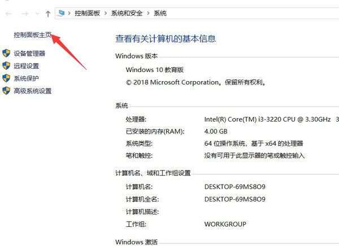The image size is (339, 246).
Task: Open 控制面板主页 link
Action: pos(33,35)
